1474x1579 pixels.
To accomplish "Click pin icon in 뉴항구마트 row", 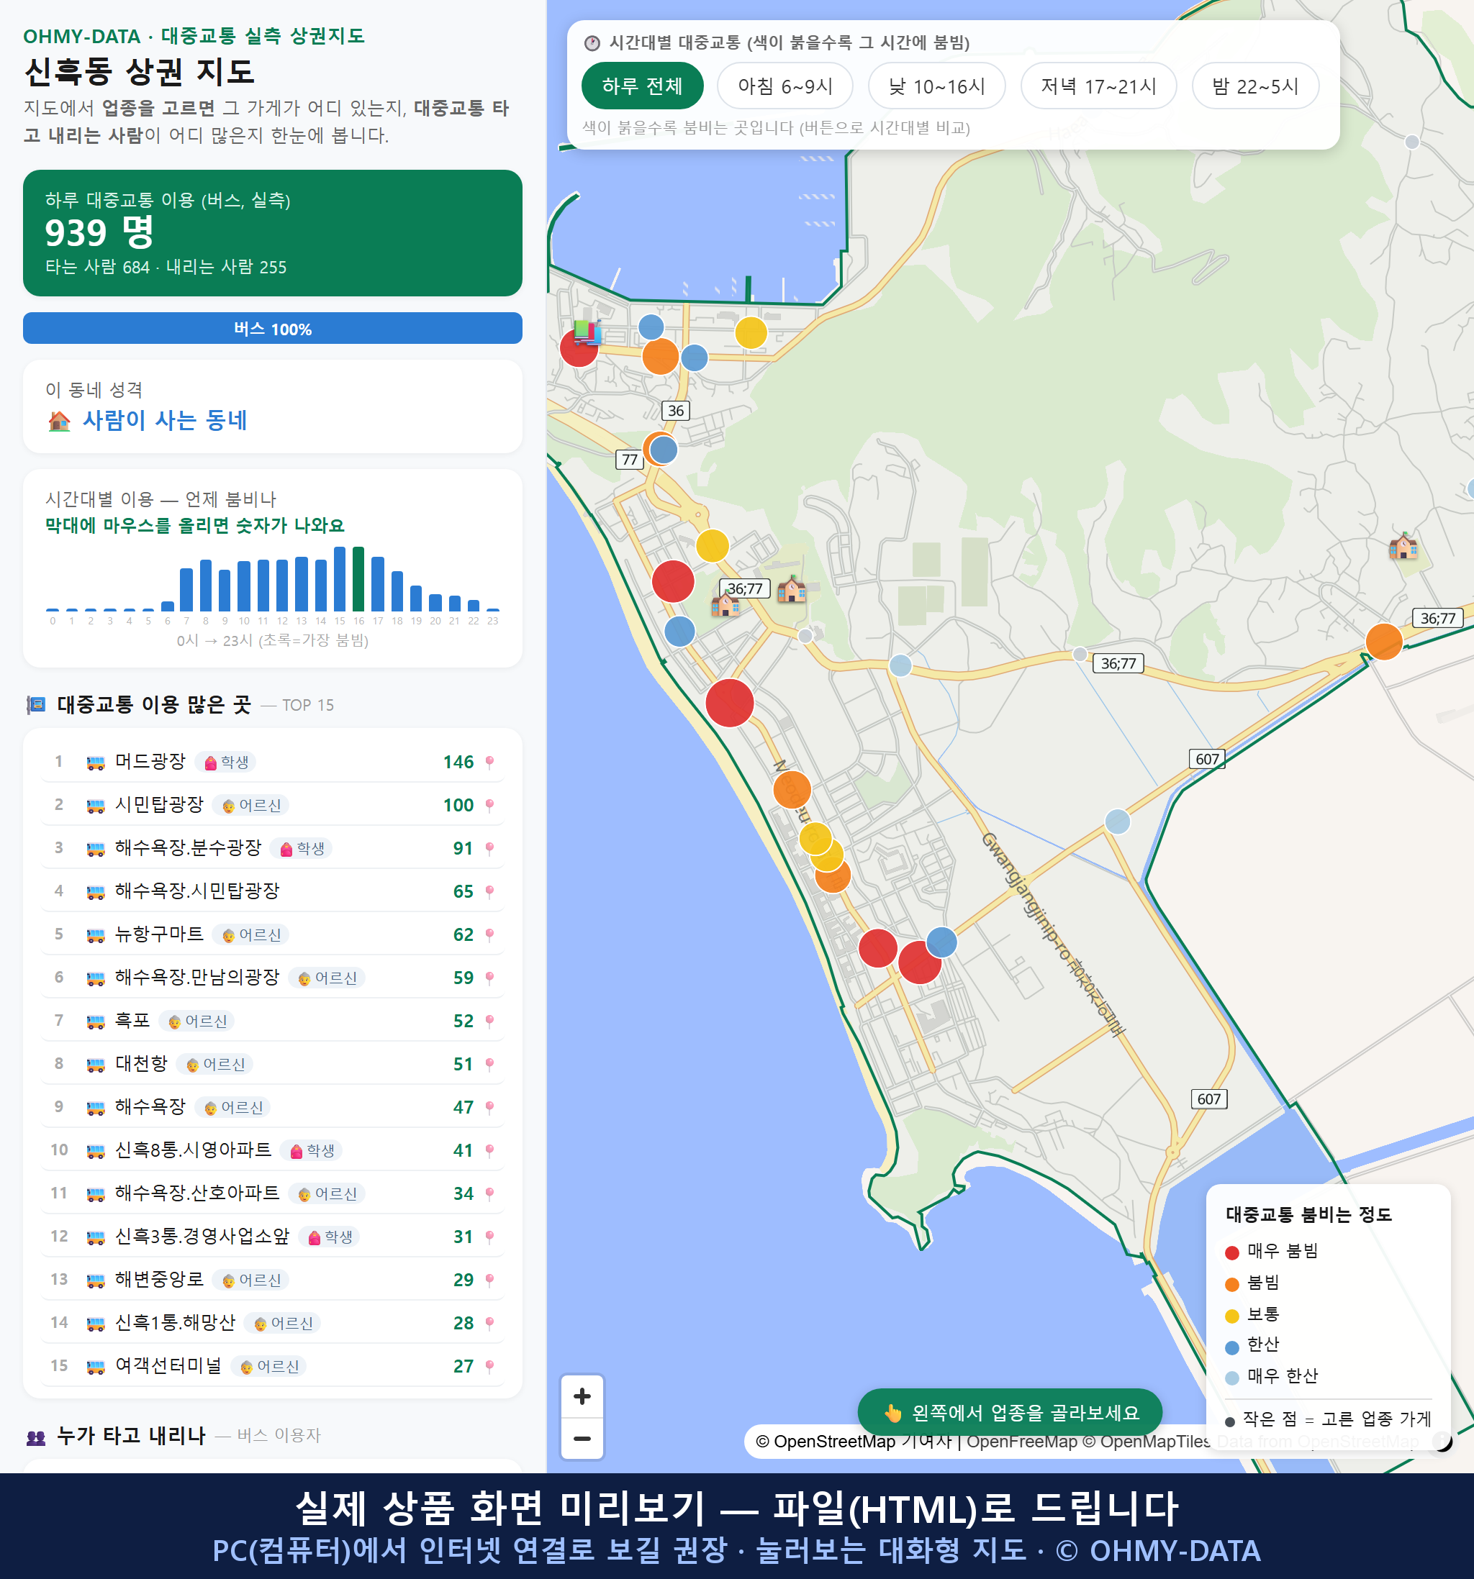I will (x=489, y=934).
